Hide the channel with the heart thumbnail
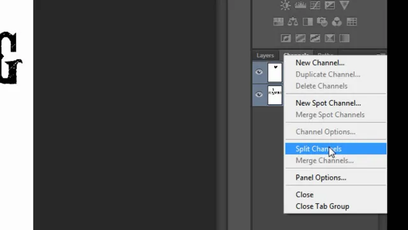Viewport: 408px width, 230px height. click(x=259, y=72)
